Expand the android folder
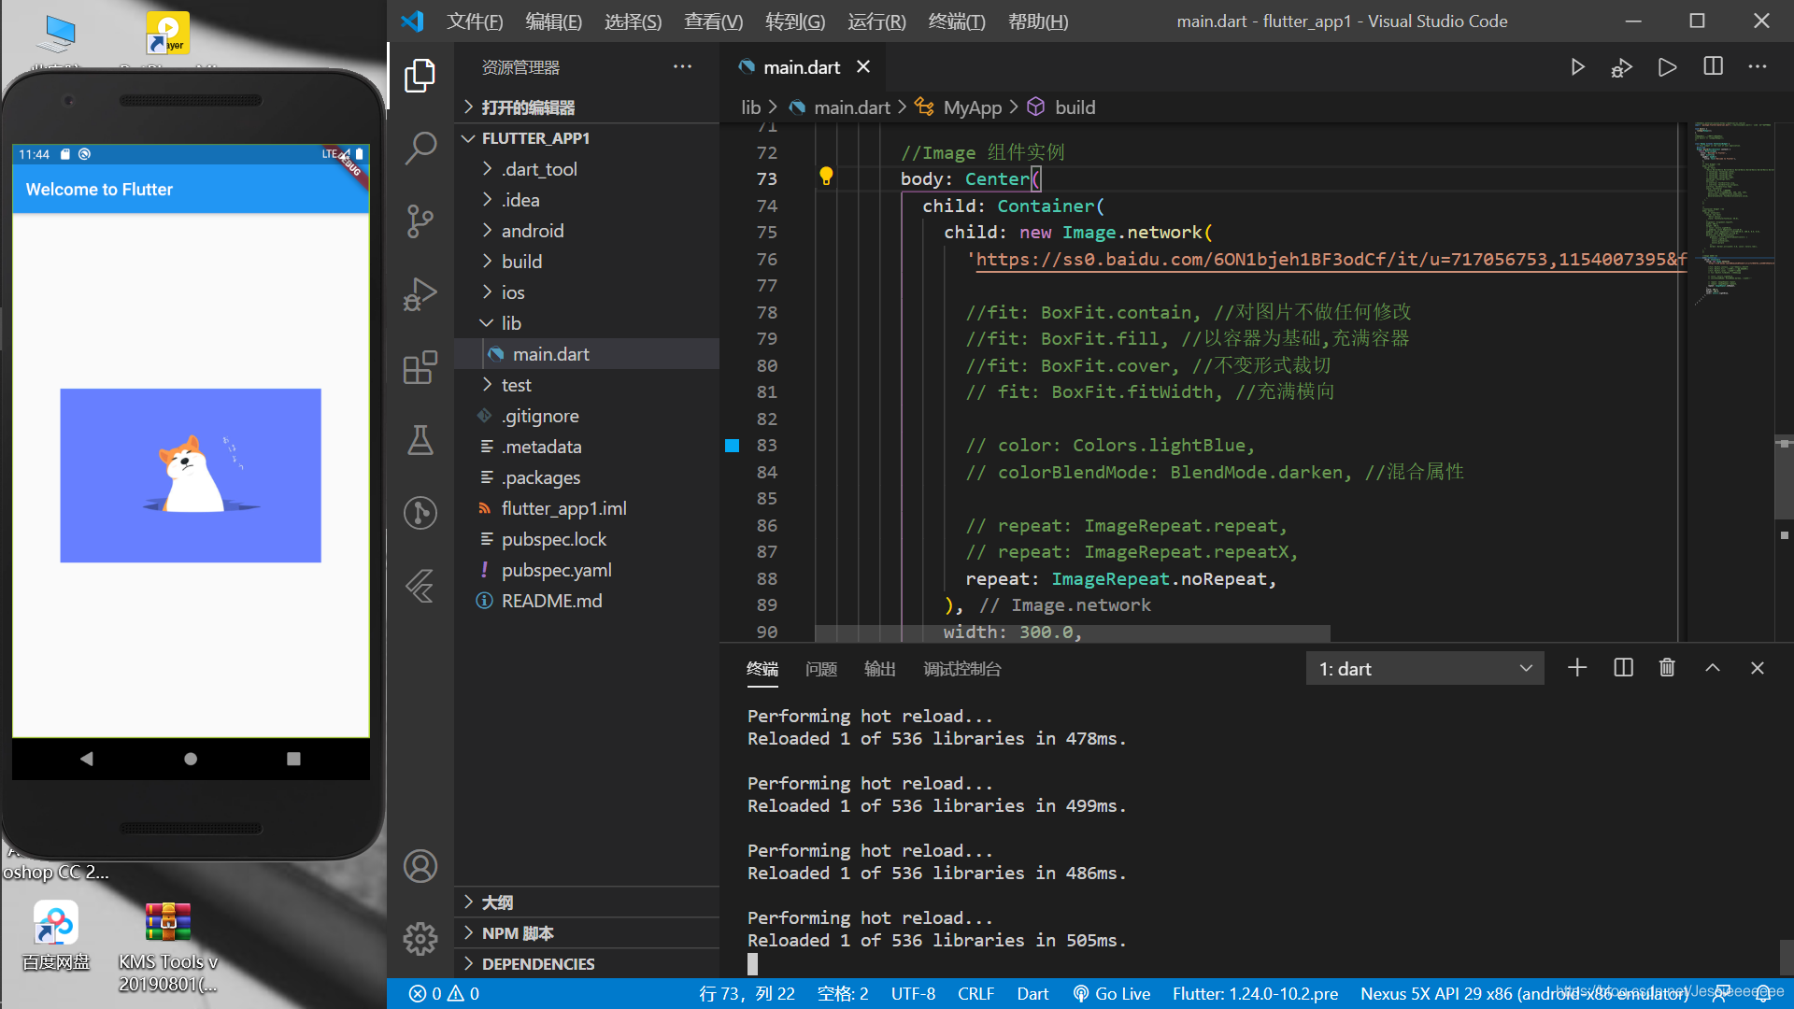 [586, 231]
